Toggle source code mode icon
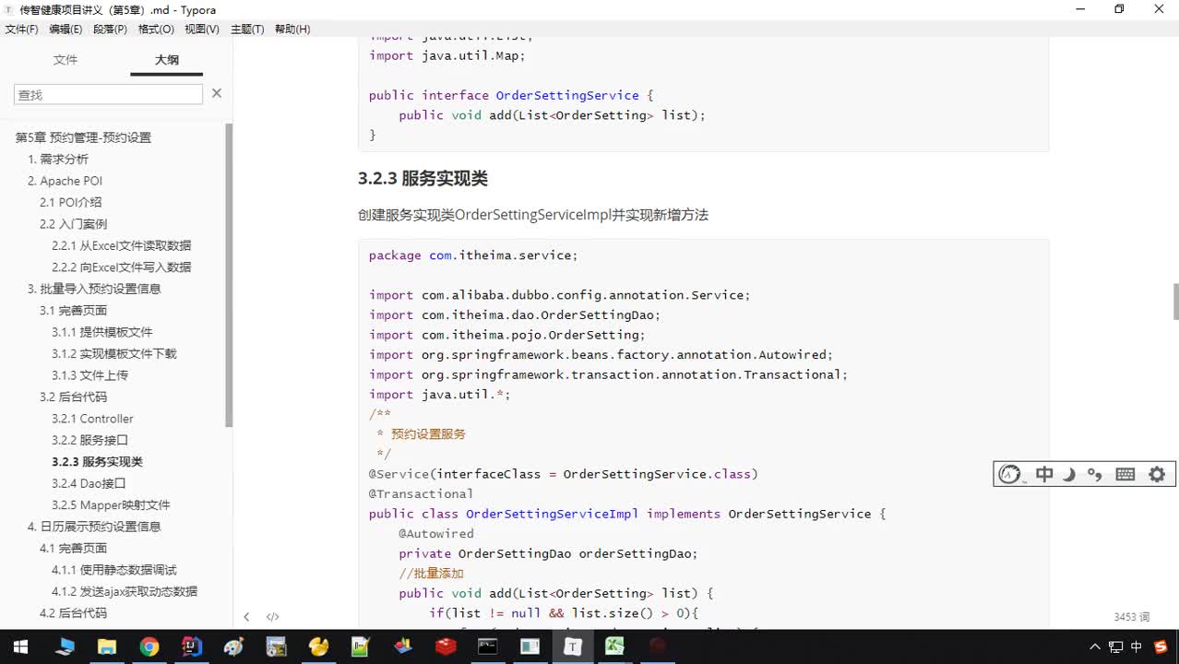The image size is (1179, 664). pos(272,617)
